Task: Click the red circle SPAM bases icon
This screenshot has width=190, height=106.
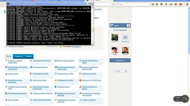Action: pyautogui.click(x=80, y=80)
